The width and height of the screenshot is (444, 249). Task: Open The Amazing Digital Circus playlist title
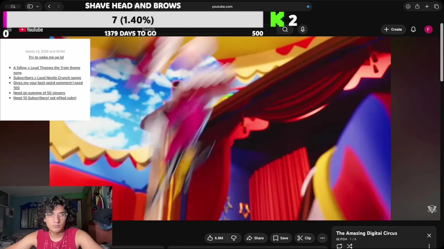tap(366, 233)
